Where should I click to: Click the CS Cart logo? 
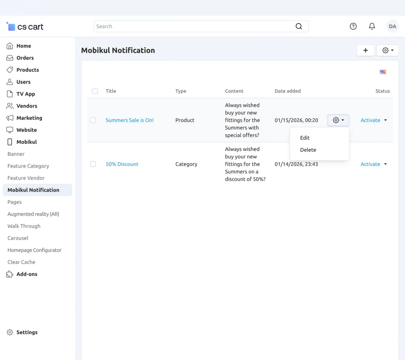pyautogui.click(x=25, y=27)
